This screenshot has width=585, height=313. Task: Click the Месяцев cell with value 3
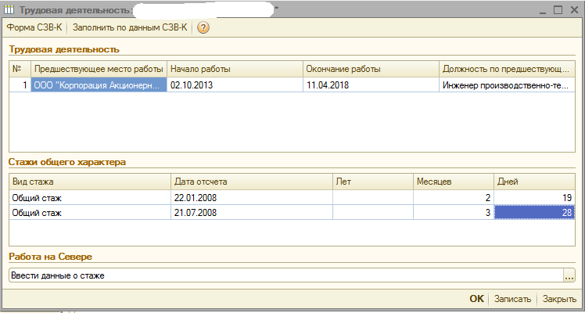point(452,212)
